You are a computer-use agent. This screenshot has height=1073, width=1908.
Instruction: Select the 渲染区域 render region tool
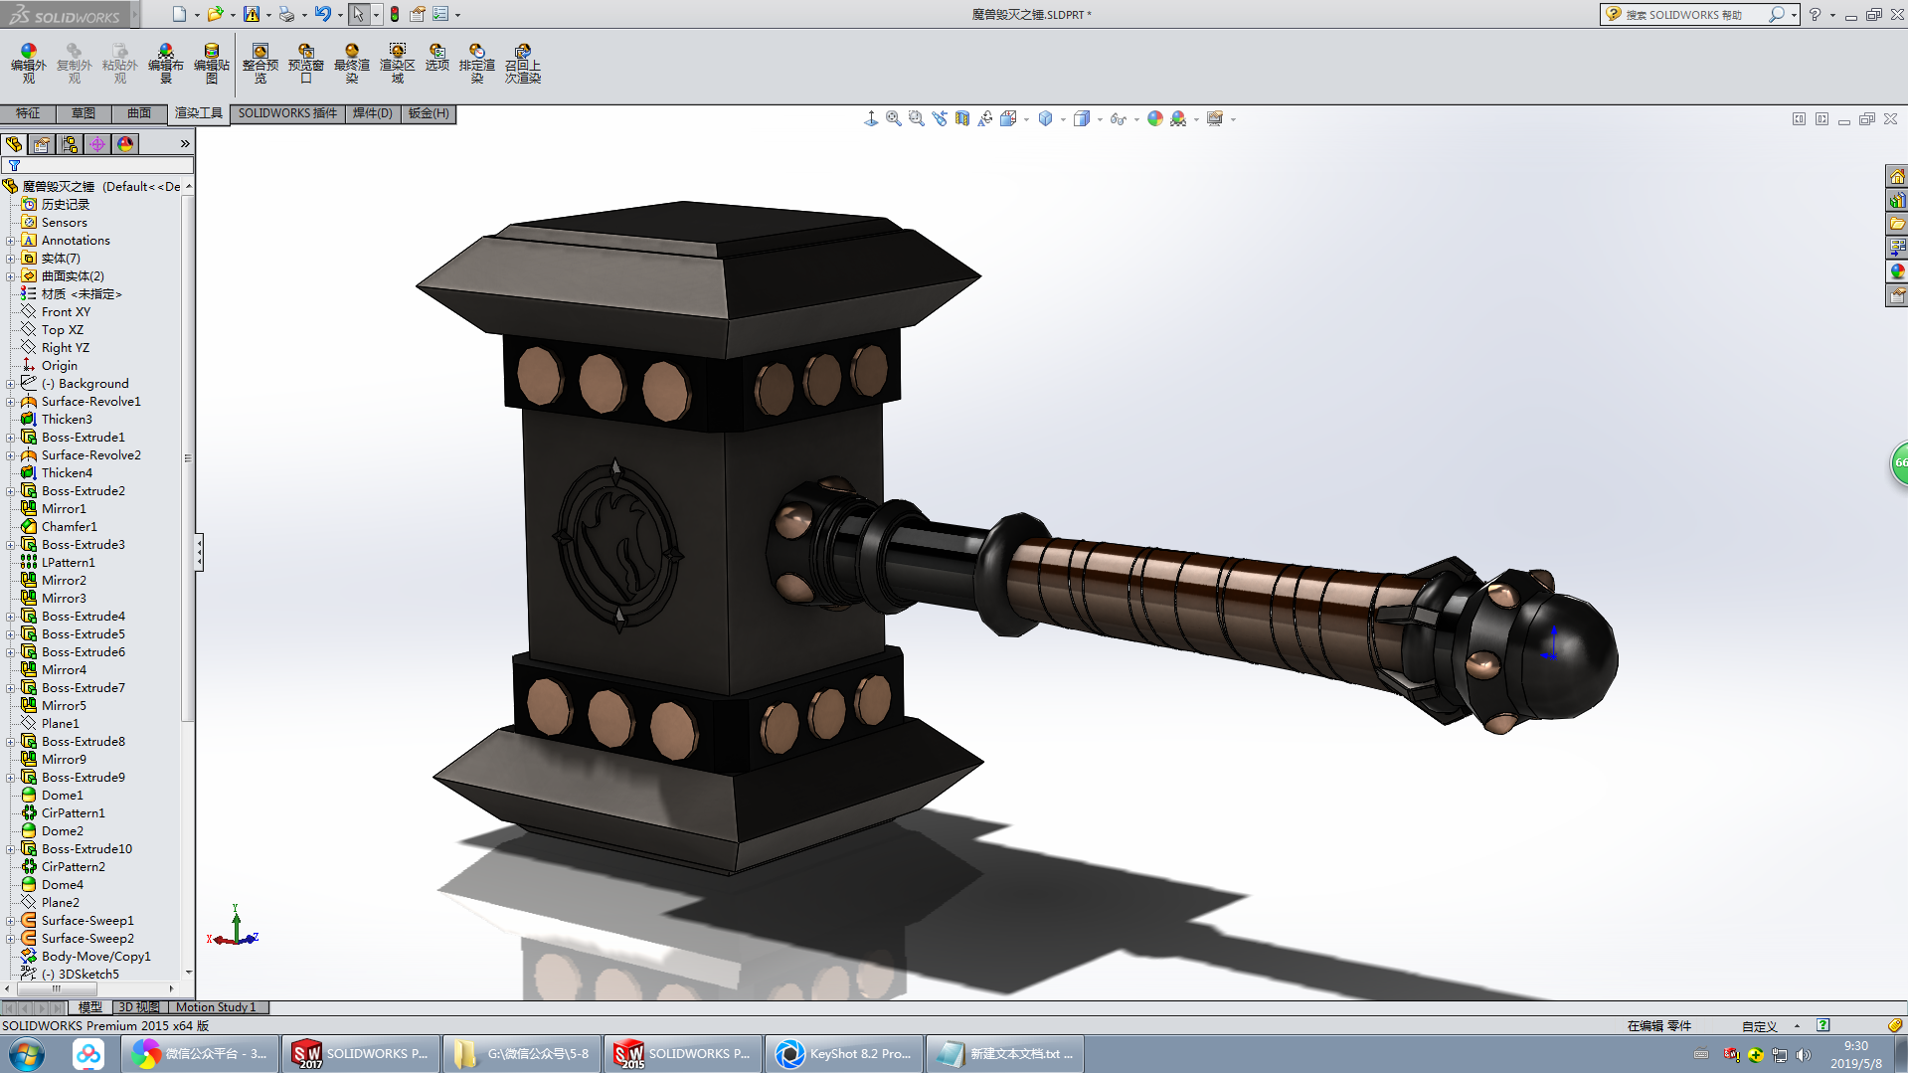click(x=397, y=63)
